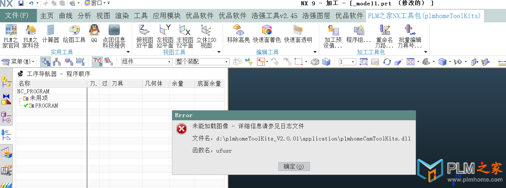
Task: Open the 整个装配 scope dropdown
Action: pos(202,62)
